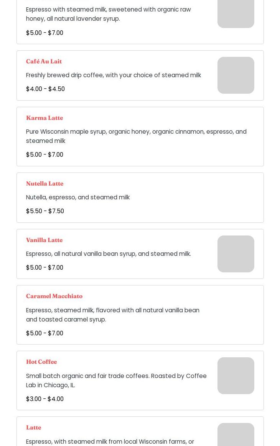Click the Nutella, espresso, and steamed milk text
This screenshot has height=446, width=280.
pyautogui.click(x=78, y=197)
